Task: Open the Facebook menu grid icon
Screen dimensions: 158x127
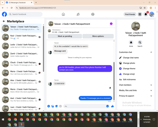Action: [140, 14]
